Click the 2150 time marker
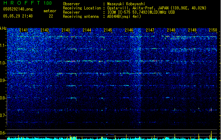This screenshot has width=221, height=140. (x=213, y=30)
